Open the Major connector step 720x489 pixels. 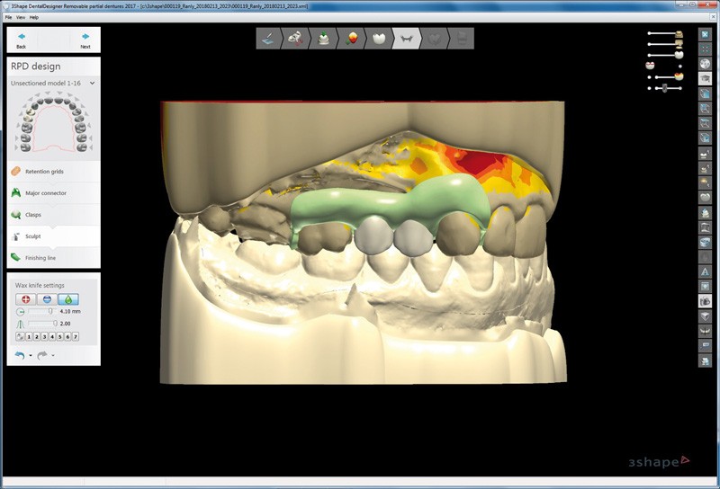(54, 193)
